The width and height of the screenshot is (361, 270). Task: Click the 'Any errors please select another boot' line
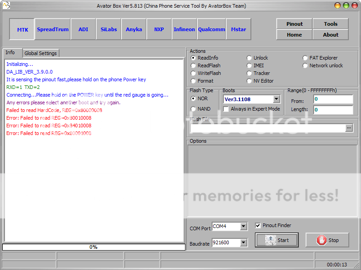63,102
